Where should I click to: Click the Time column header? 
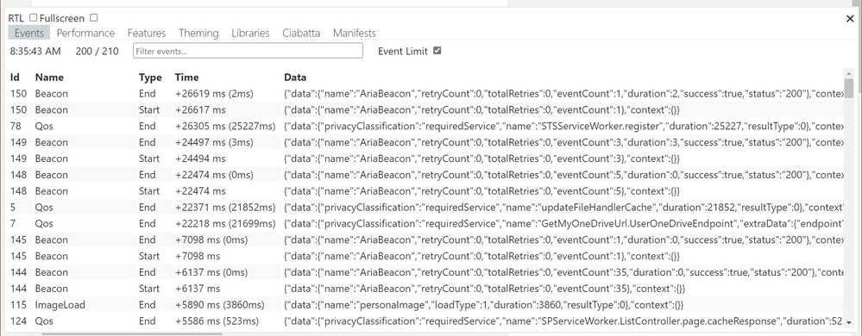click(x=187, y=78)
